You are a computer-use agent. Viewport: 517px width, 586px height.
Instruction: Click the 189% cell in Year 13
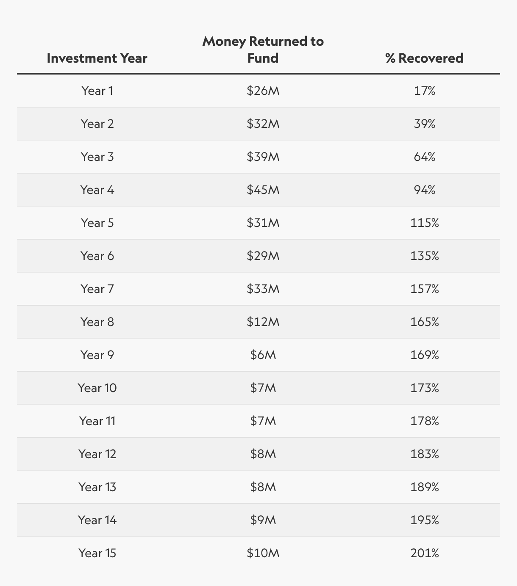[x=424, y=487]
